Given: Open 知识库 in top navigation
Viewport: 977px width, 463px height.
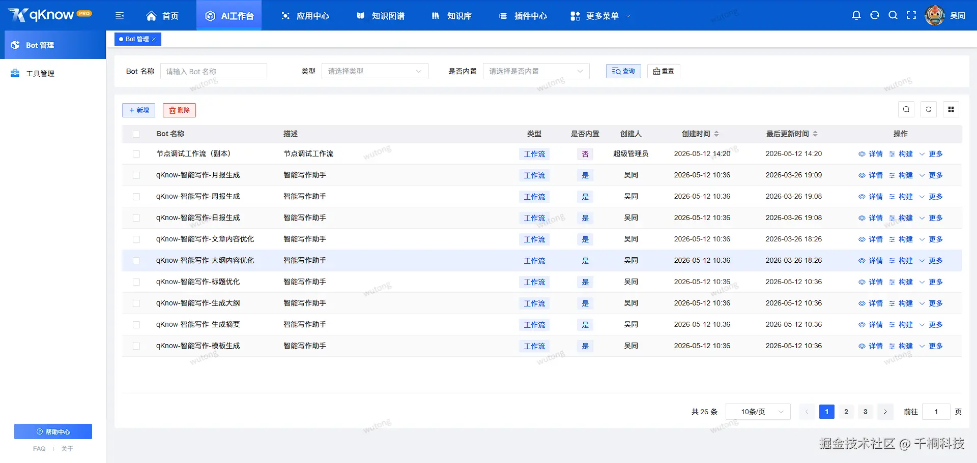Looking at the screenshot, I should tap(451, 16).
